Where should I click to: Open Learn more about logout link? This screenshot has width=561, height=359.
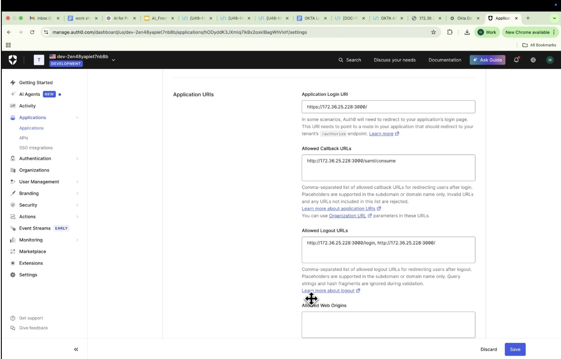click(x=328, y=291)
